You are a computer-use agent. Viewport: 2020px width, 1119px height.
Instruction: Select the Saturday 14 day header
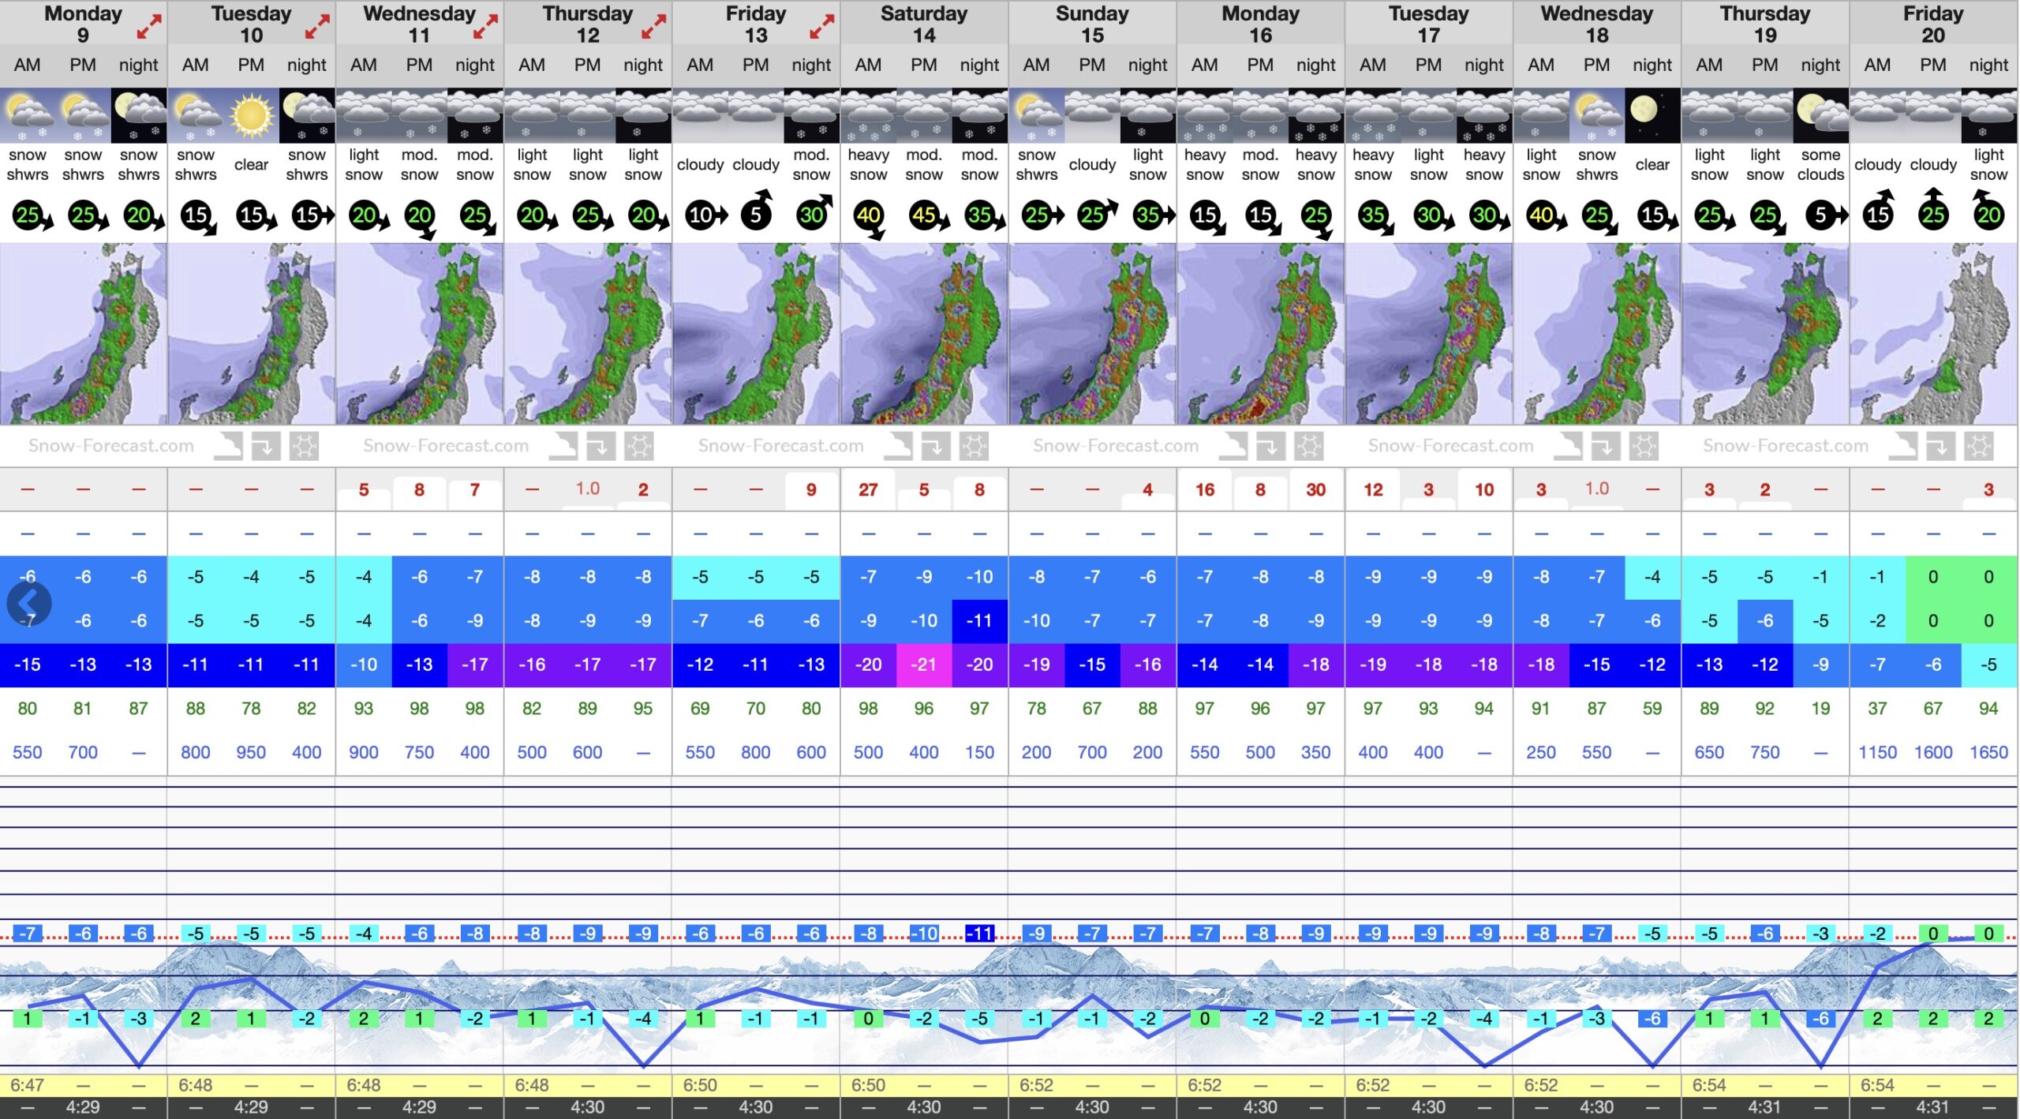(x=924, y=24)
